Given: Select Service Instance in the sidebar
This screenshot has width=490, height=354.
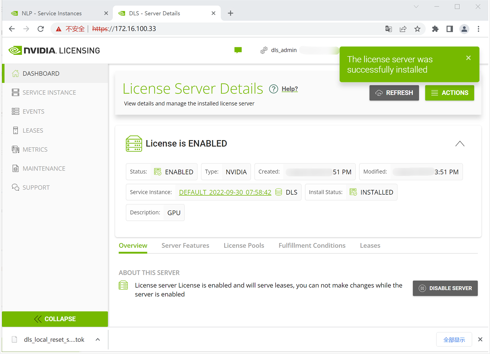Looking at the screenshot, I should click(x=49, y=92).
